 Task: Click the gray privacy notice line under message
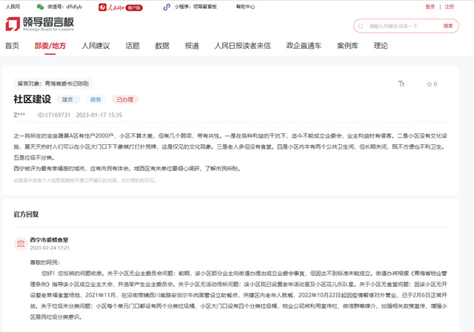(84, 180)
